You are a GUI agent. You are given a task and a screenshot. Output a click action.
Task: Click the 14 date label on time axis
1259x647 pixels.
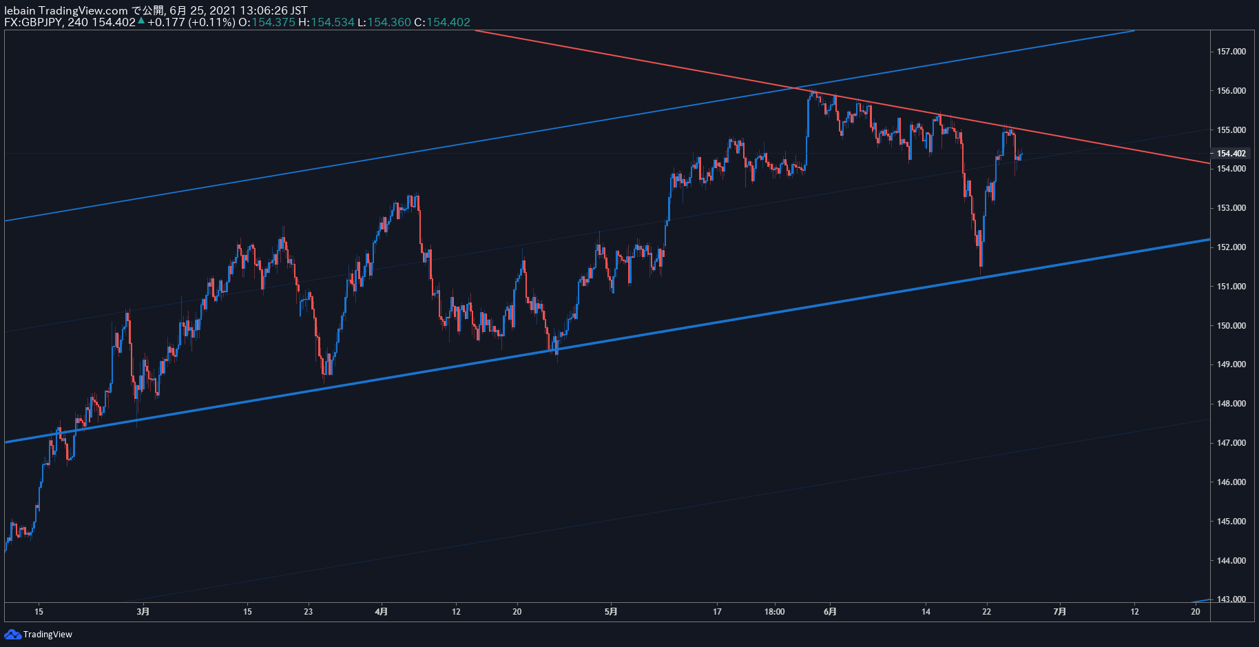coord(926,612)
